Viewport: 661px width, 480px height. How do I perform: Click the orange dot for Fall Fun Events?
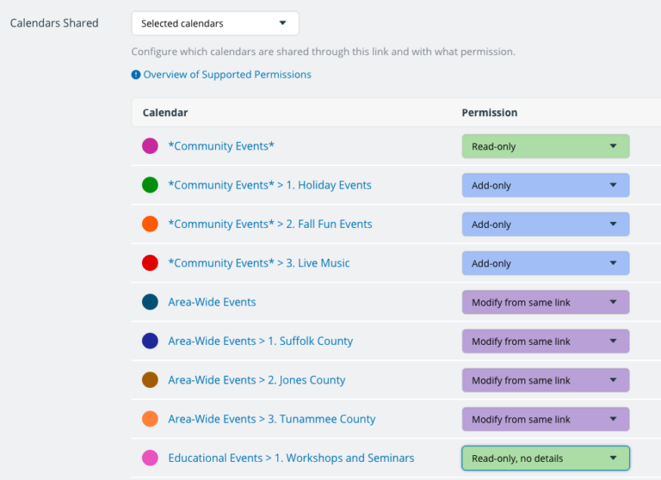coord(150,224)
